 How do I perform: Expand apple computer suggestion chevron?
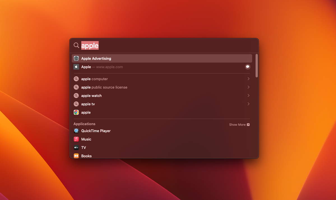pos(248,79)
